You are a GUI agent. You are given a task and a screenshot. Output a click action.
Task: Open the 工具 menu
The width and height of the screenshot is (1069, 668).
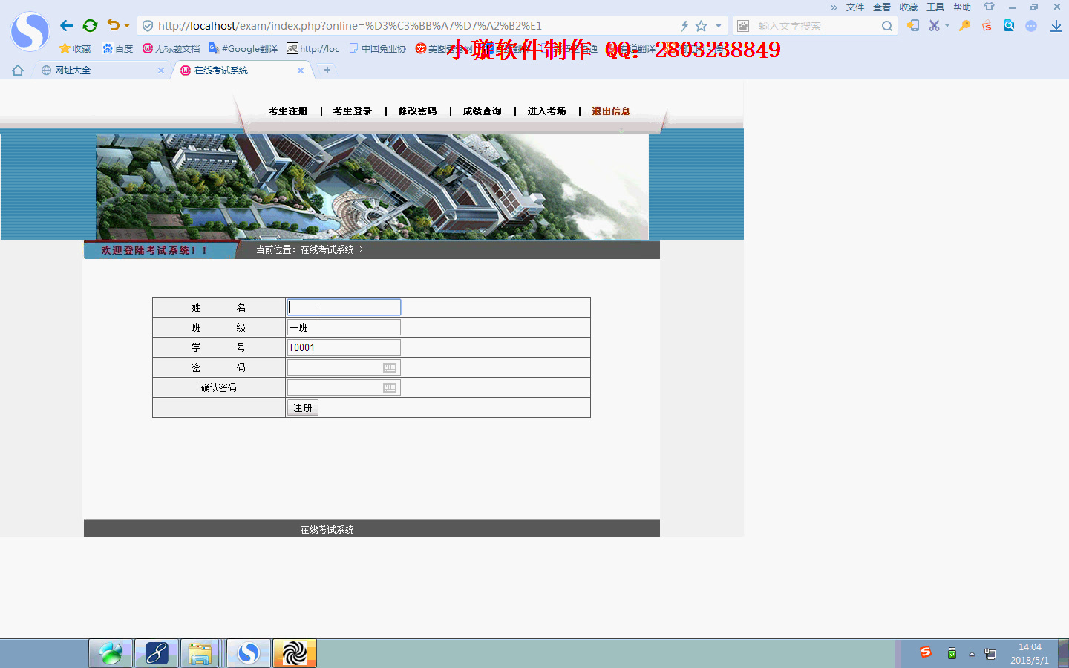pos(935,7)
